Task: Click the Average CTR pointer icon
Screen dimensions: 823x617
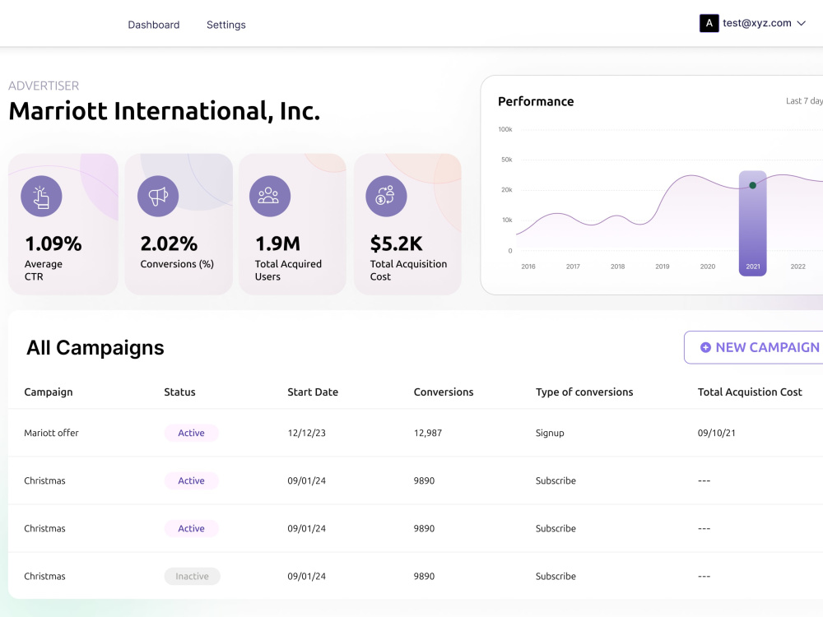Action: point(41,197)
